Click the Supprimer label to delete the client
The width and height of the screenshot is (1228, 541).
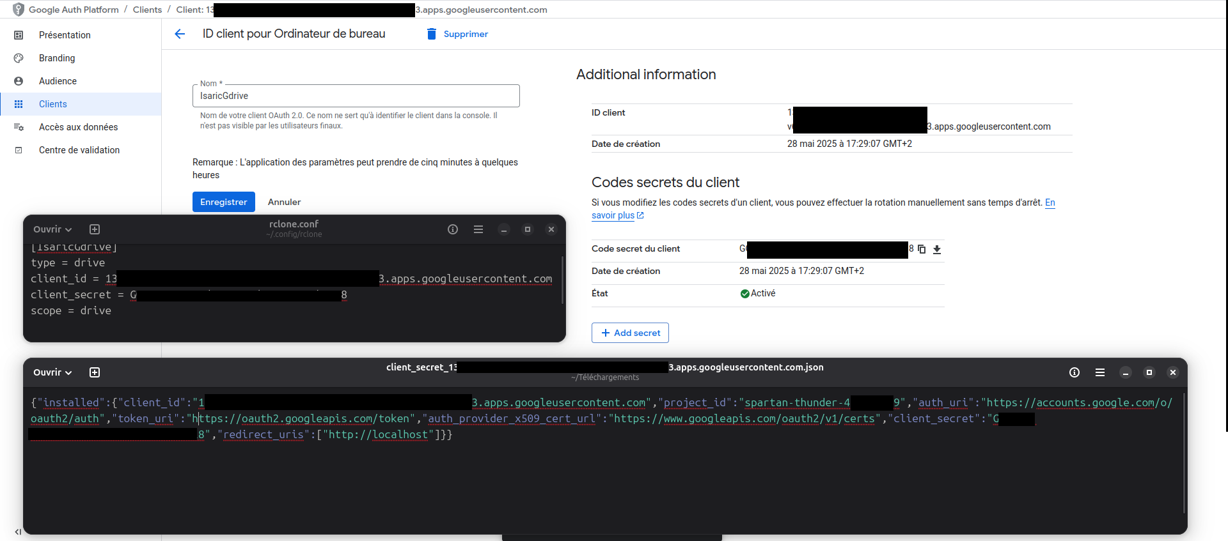(x=466, y=34)
